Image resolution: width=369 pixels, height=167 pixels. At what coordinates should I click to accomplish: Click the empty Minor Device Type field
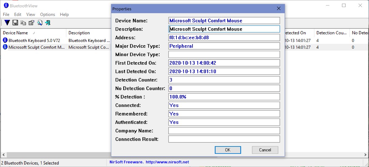click(224, 54)
